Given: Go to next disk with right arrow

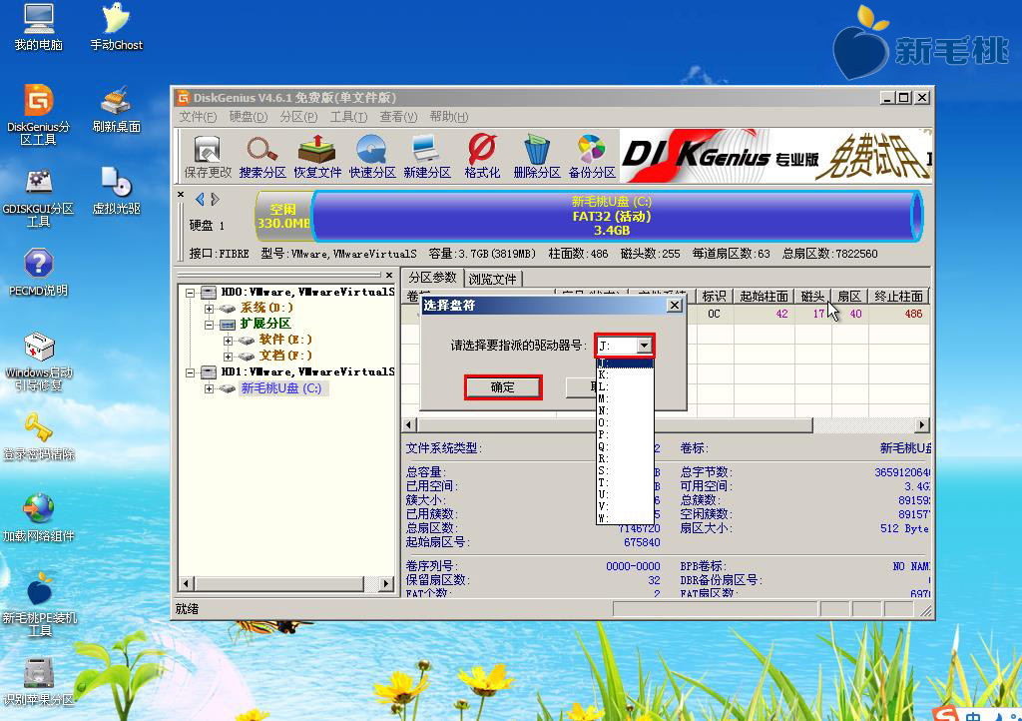Looking at the screenshot, I should coord(216,200).
